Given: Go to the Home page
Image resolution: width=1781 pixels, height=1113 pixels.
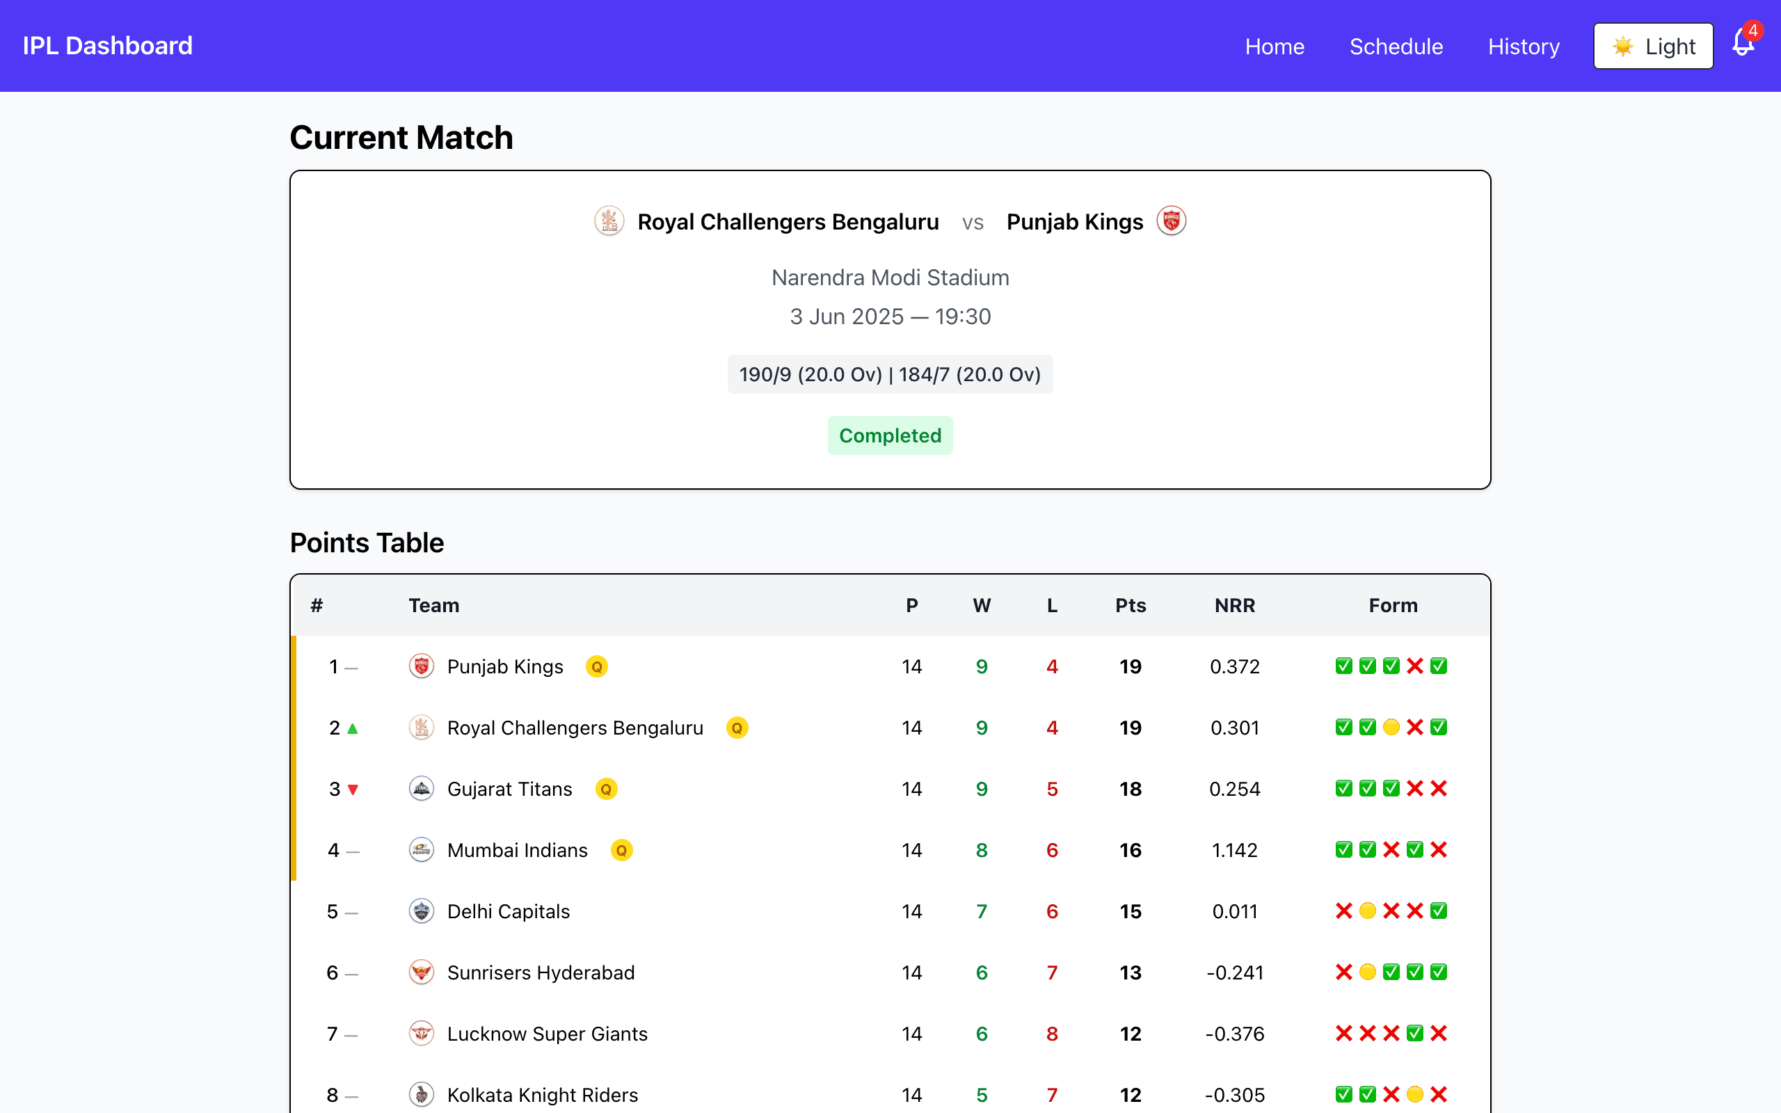Looking at the screenshot, I should click(x=1275, y=47).
